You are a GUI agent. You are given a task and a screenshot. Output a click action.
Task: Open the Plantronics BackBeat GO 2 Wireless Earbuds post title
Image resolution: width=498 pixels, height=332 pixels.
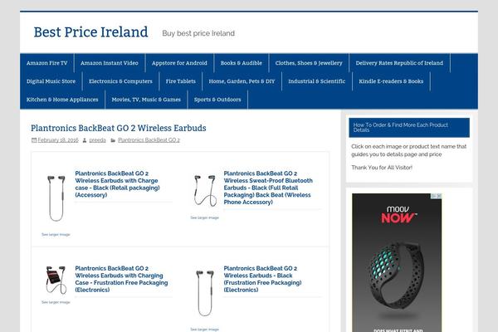click(119, 128)
